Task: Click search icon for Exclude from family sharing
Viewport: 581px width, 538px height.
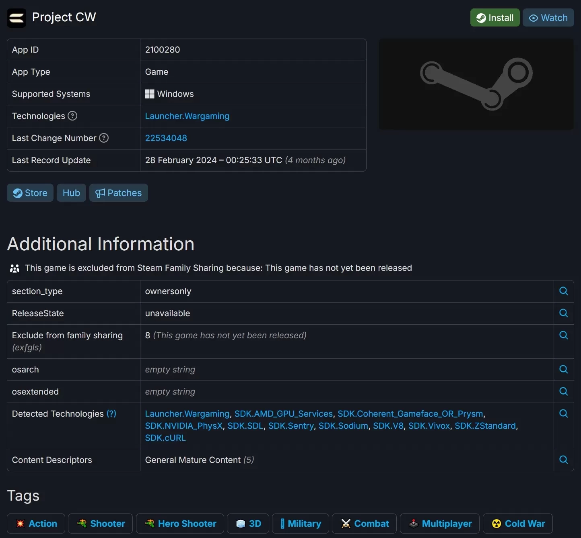Action: [564, 335]
